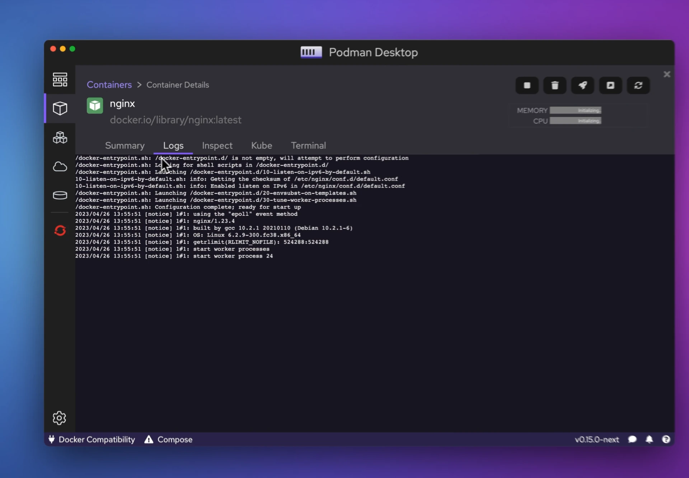
Task: Open Settings gear in sidebar
Action: tap(60, 418)
